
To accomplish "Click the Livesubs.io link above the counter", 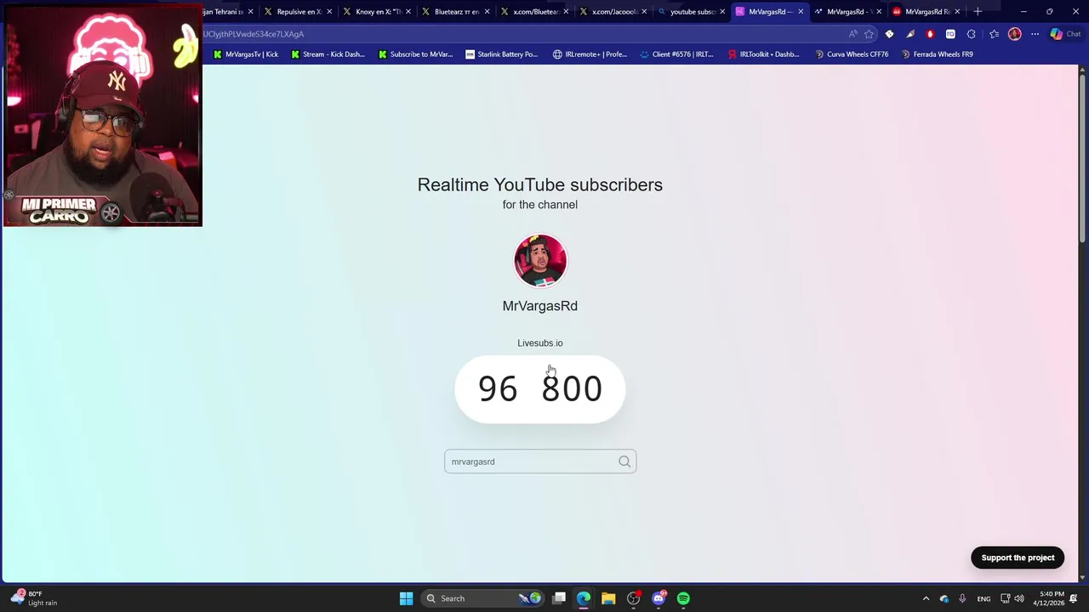I will [x=540, y=343].
